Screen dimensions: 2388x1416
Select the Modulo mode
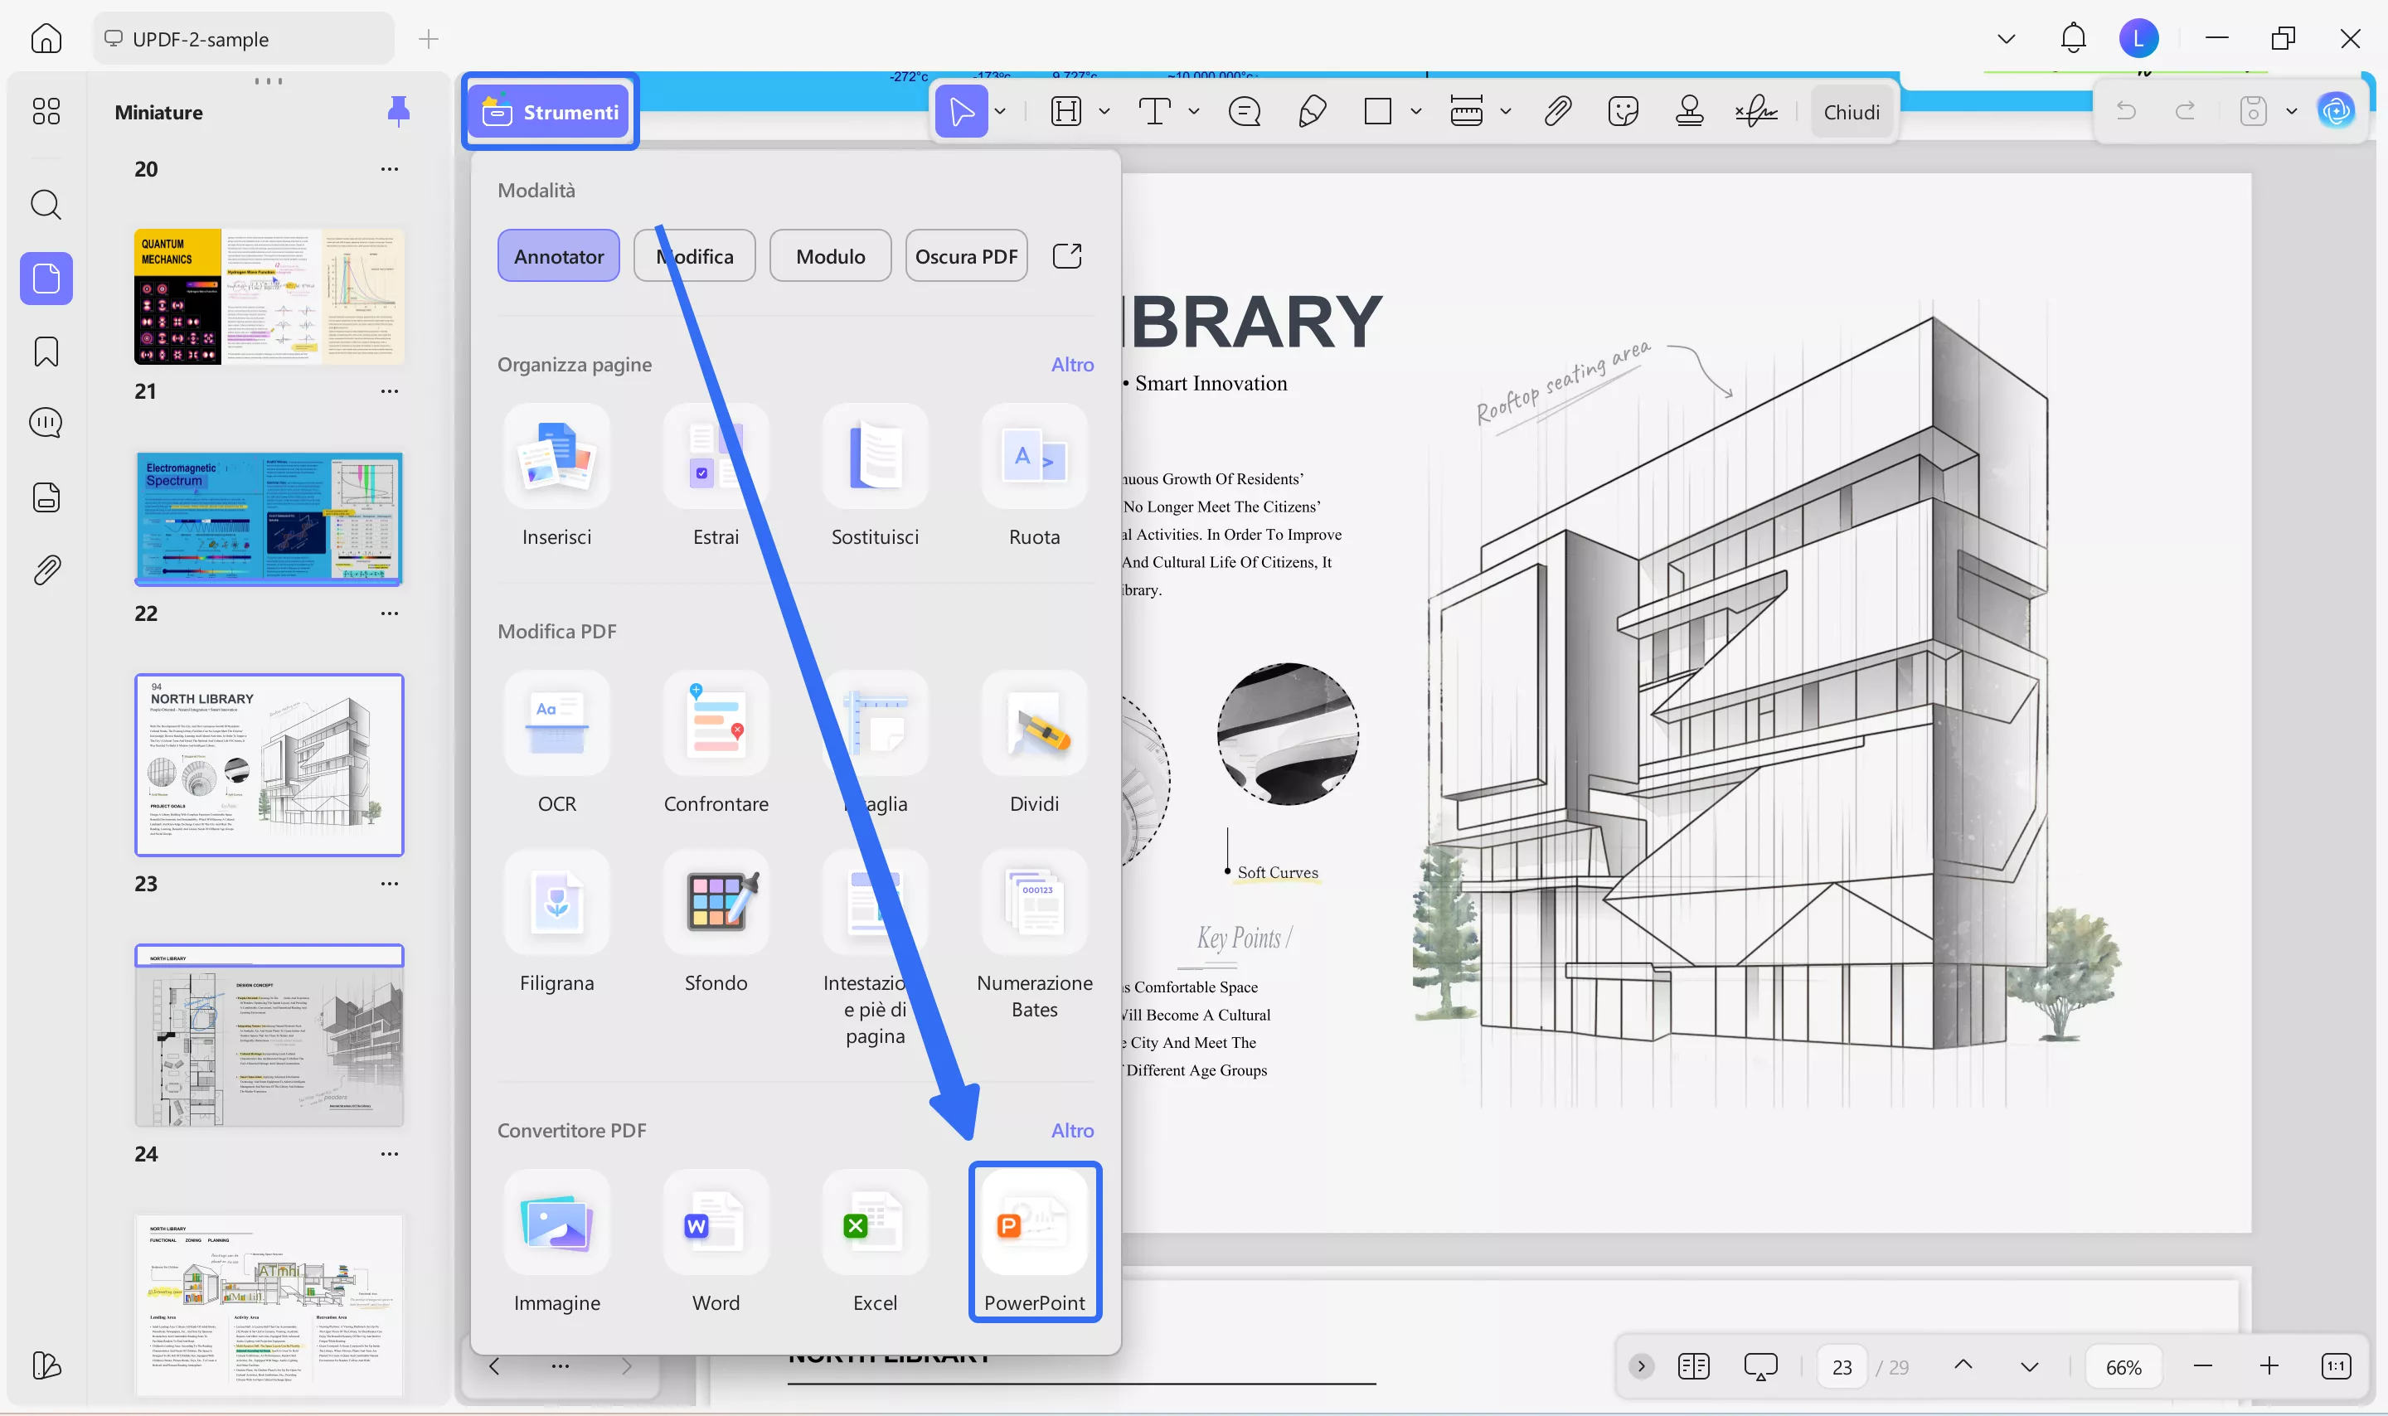(x=829, y=255)
